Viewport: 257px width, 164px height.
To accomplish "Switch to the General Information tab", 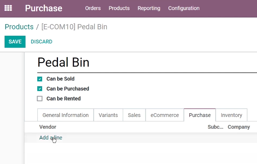I will pos(65,115).
